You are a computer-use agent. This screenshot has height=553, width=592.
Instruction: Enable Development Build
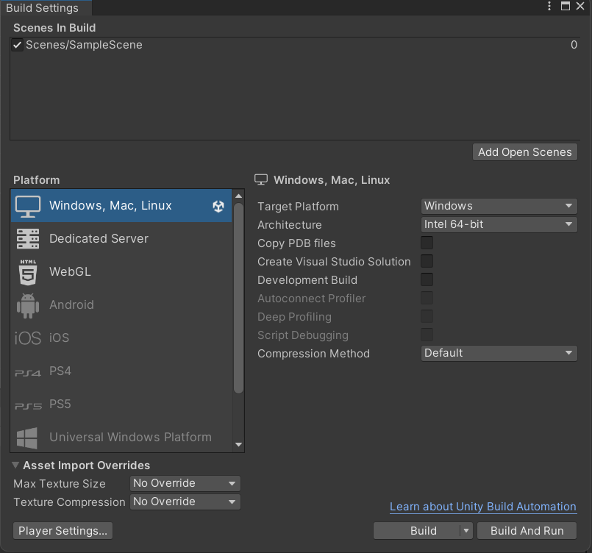[x=427, y=280]
